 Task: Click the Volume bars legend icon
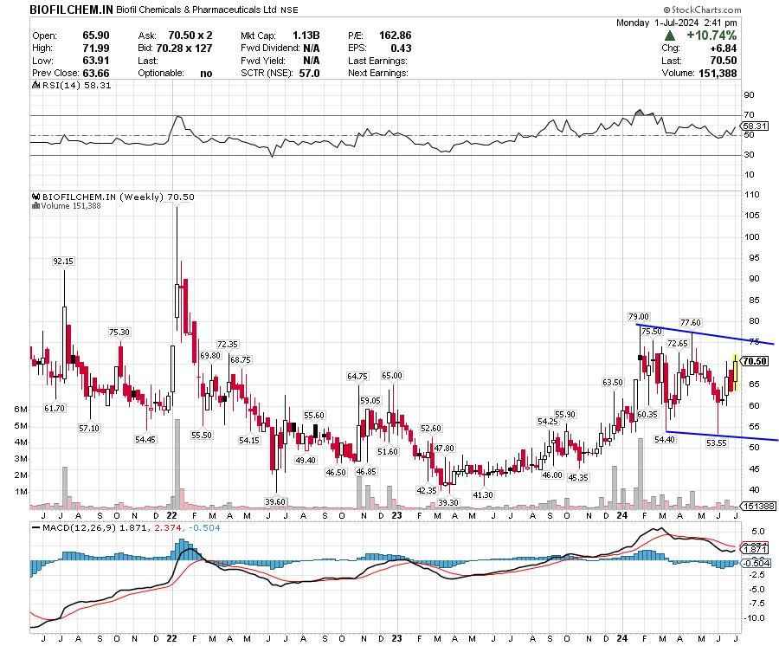tap(35, 205)
